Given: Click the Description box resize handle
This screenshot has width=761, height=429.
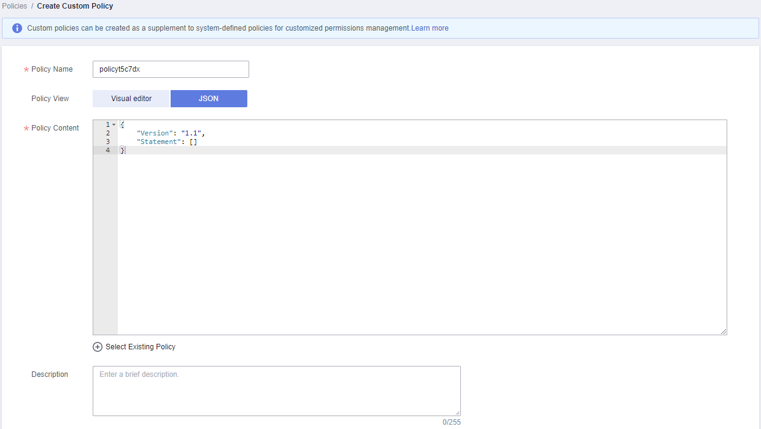Looking at the screenshot, I should click(457, 413).
